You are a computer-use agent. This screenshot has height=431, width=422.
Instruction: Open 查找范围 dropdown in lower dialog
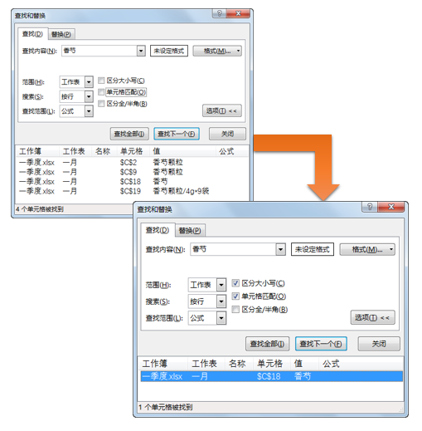point(221,318)
